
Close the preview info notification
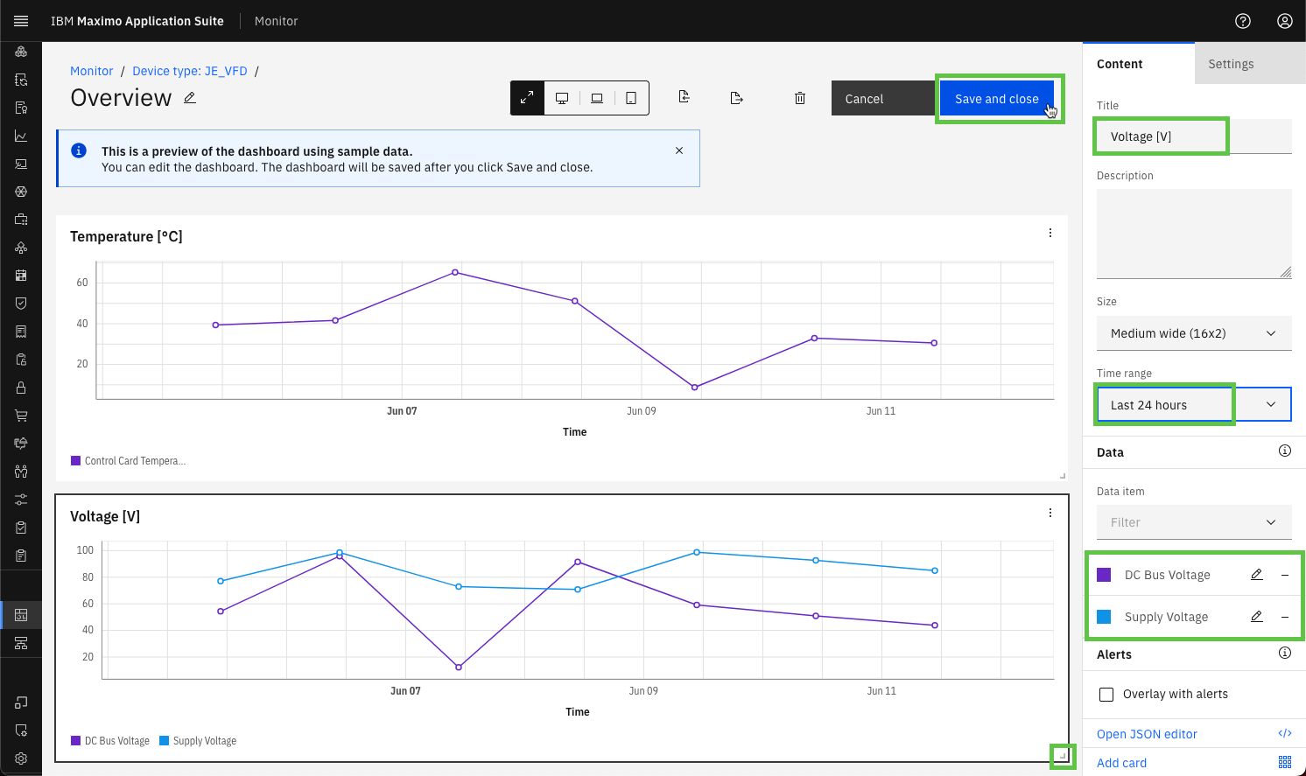[679, 150]
